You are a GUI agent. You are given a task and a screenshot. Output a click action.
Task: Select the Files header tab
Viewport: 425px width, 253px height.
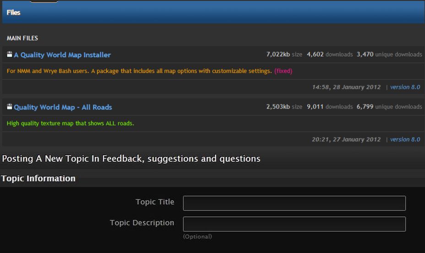pyautogui.click(x=13, y=12)
